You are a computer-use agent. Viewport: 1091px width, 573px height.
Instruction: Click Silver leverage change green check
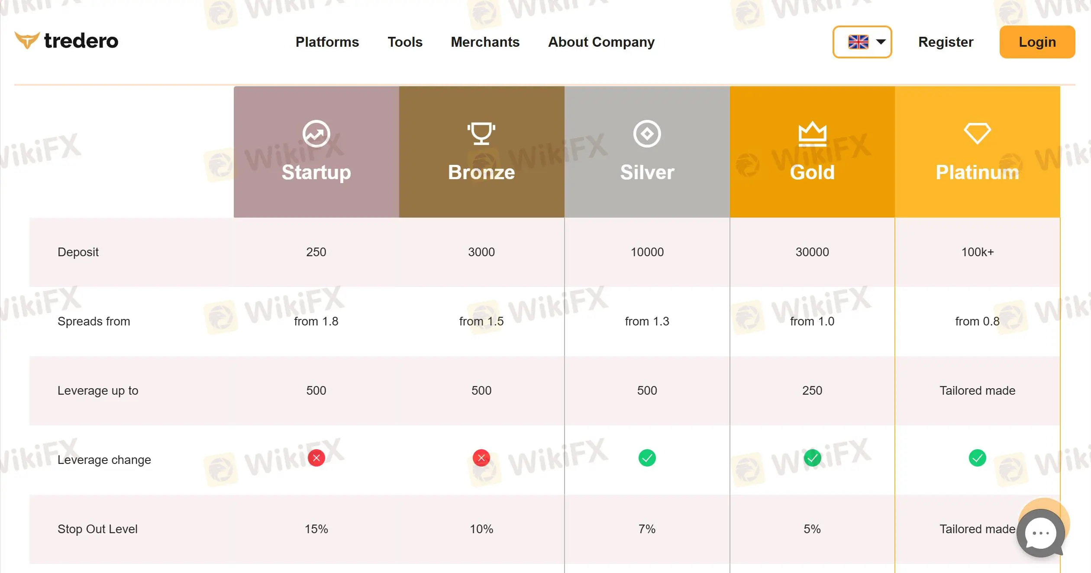[647, 458]
